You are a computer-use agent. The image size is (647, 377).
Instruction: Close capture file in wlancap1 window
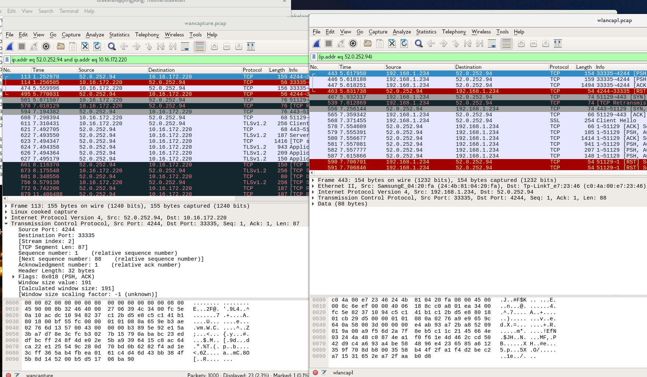point(392,43)
